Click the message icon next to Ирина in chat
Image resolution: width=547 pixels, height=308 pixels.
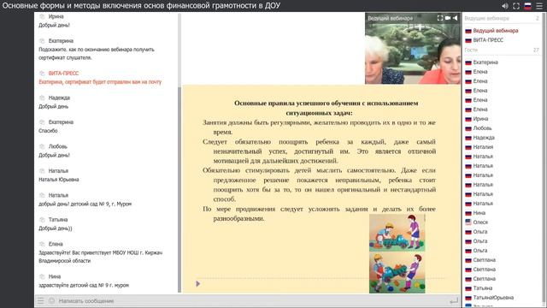coord(42,16)
